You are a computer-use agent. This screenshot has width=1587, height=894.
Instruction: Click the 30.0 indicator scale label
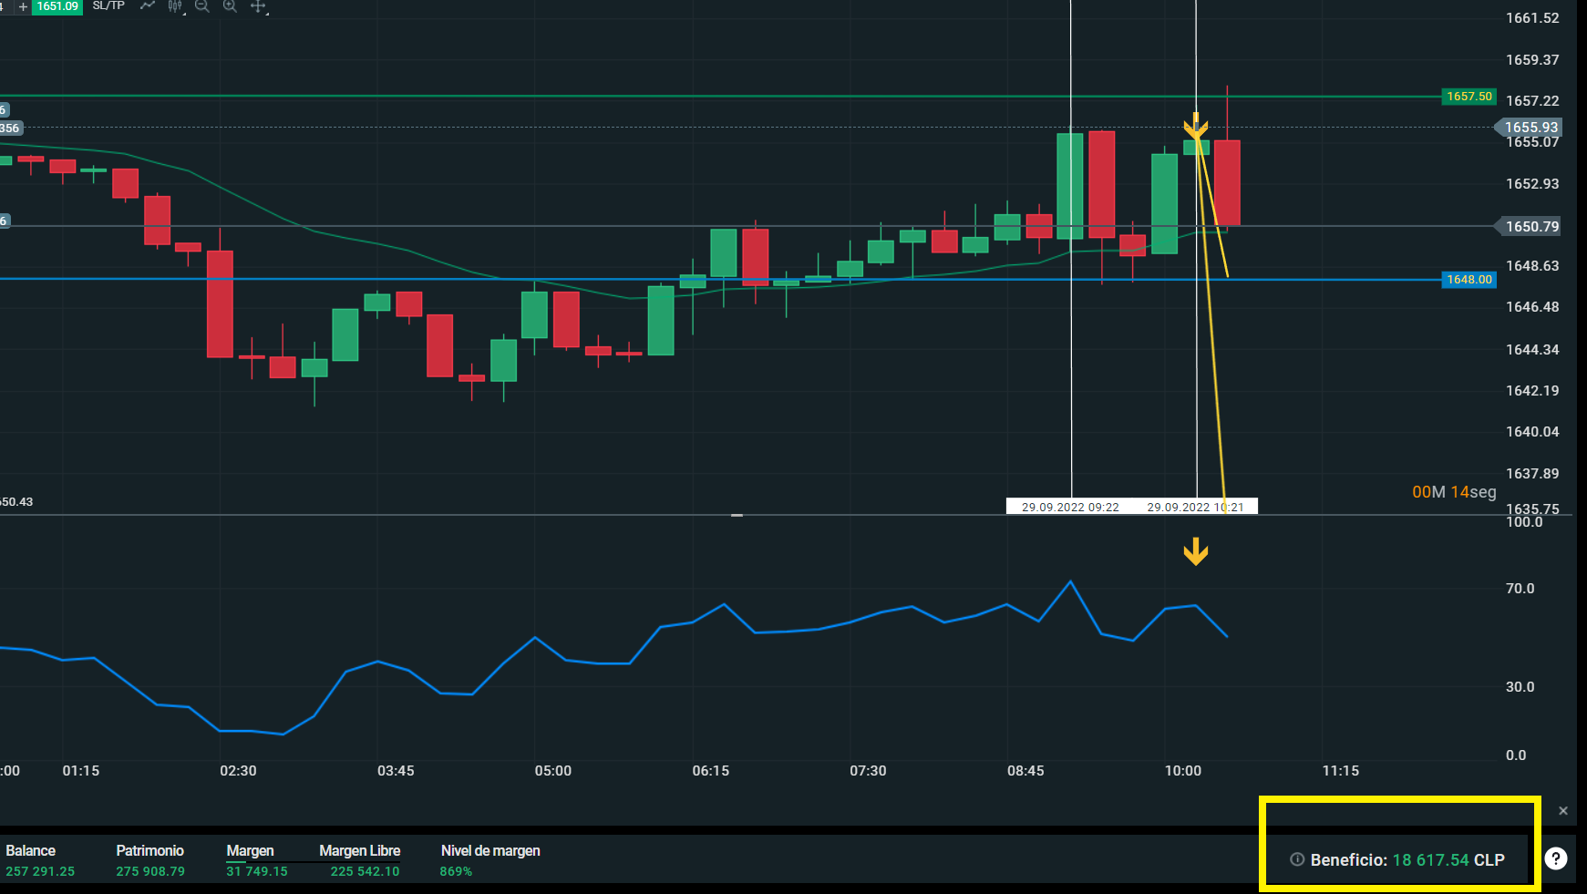(1520, 687)
